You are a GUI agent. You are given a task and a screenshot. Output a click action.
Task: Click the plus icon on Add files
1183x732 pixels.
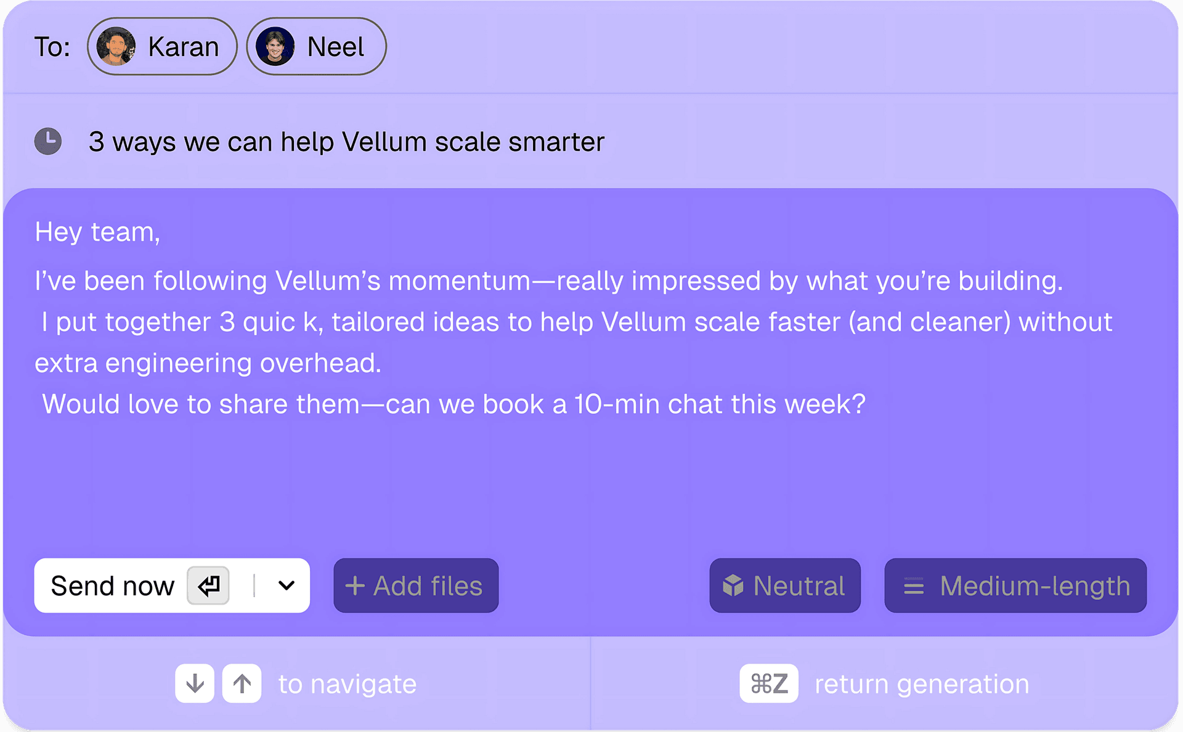point(355,585)
